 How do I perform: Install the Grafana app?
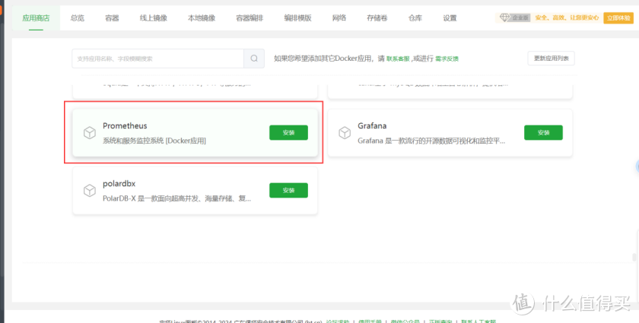pyautogui.click(x=543, y=133)
